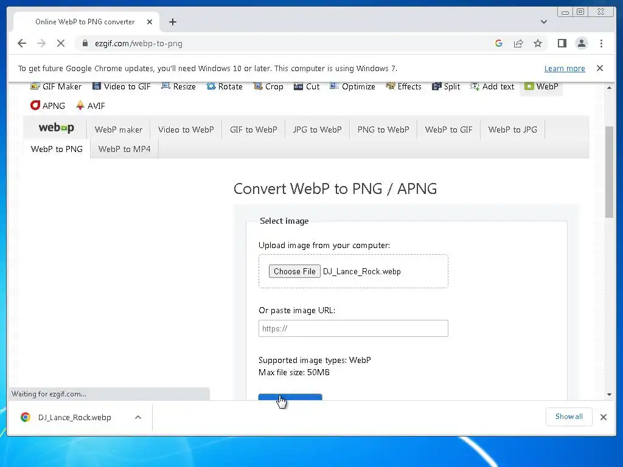Open the Split tool
Screen dimensions: 623x467
[446, 86]
